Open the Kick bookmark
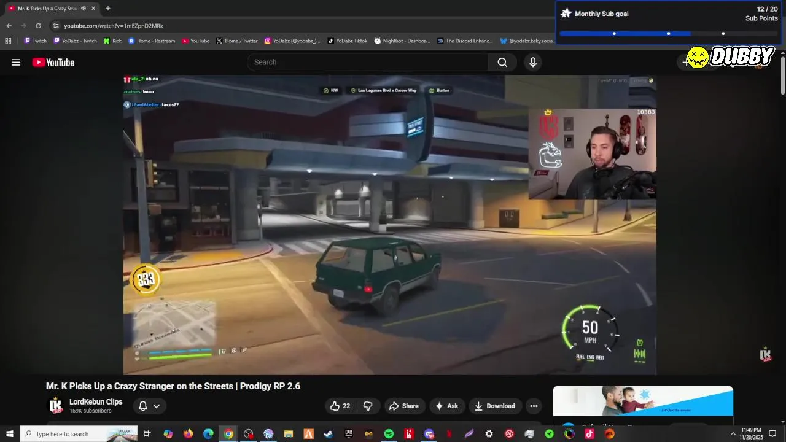The image size is (786, 442). pyautogui.click(x=113, y=41)
